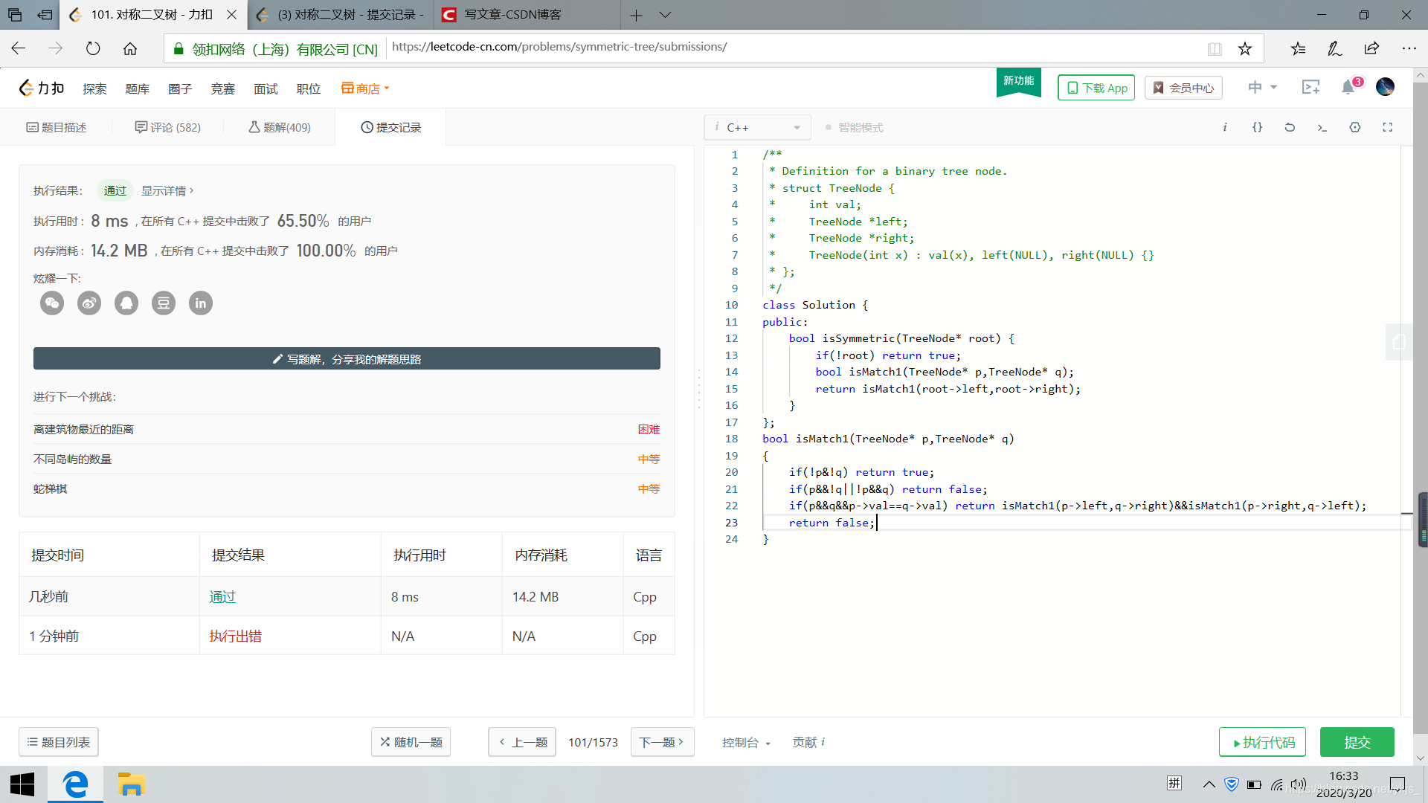Click 显示详情 to show details

click(167, 191)
